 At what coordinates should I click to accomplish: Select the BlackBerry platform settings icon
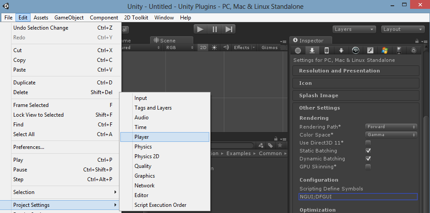tap(355, 50)
